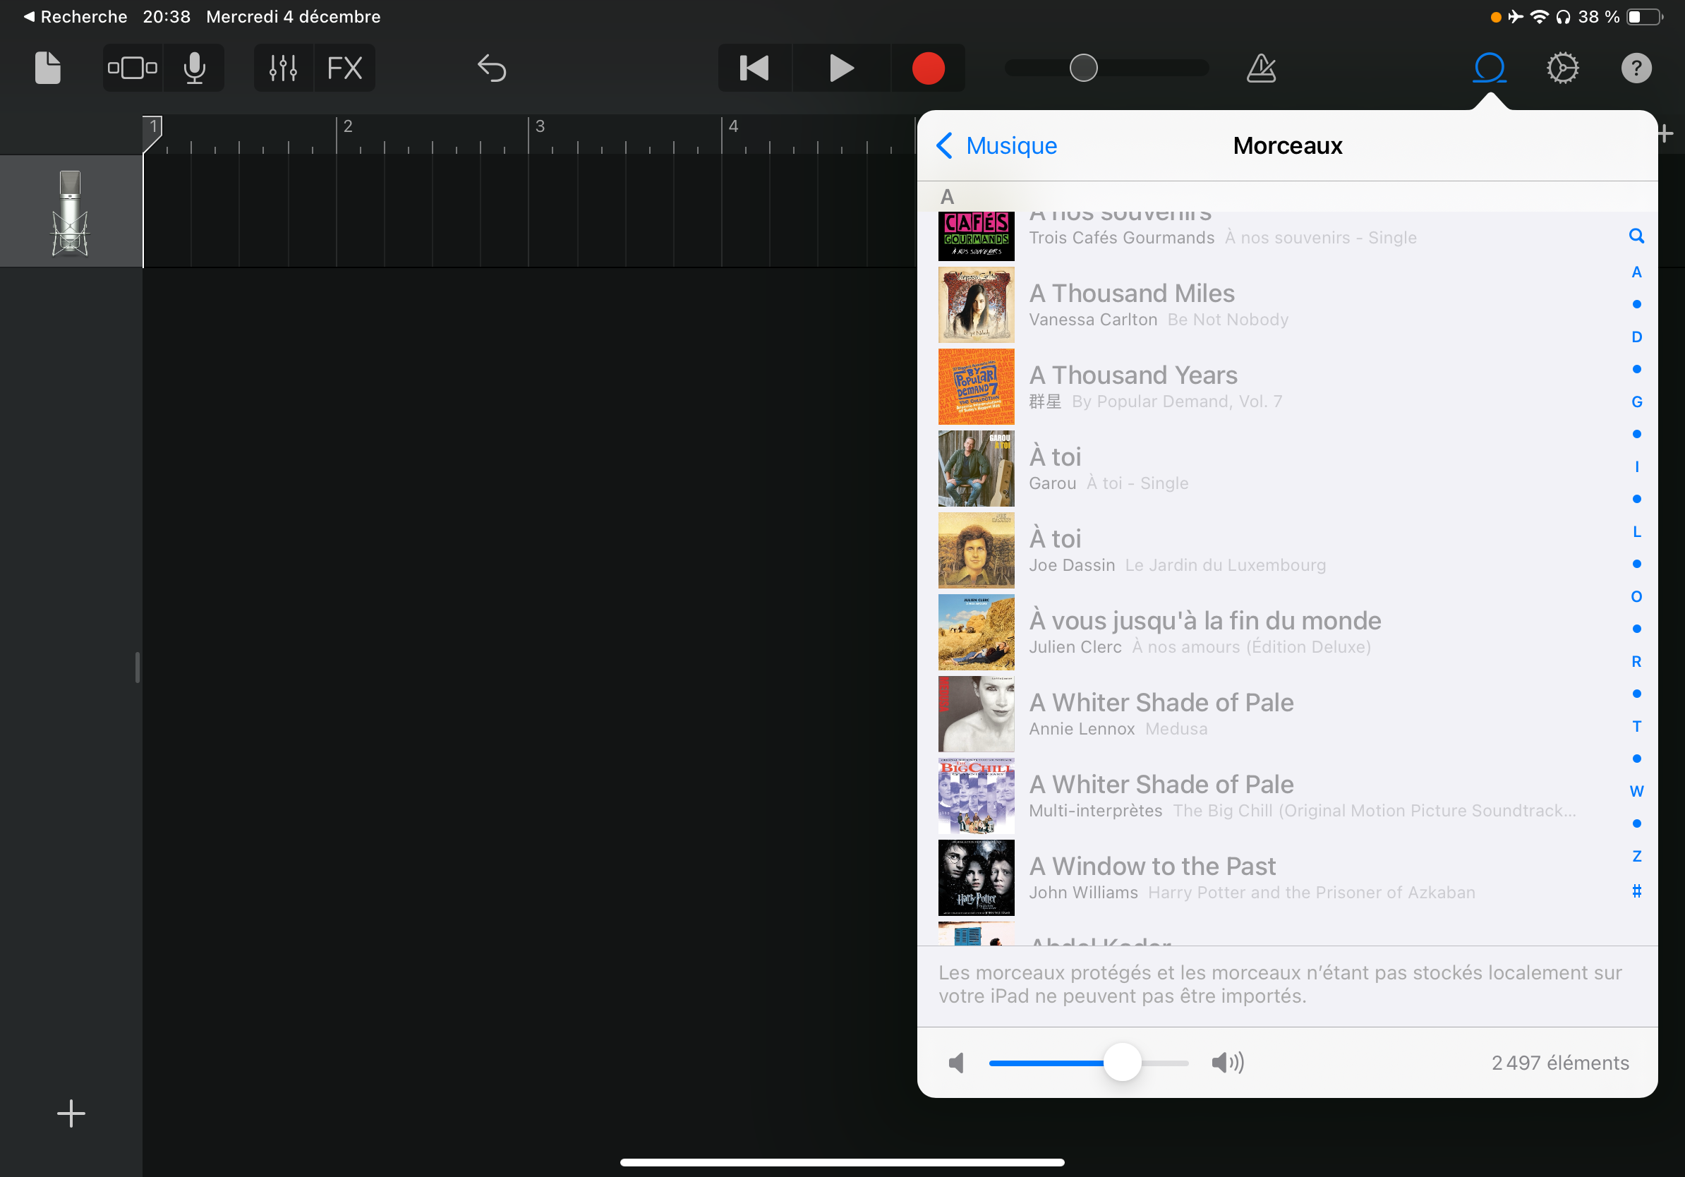The width and height of the screenshot is (1685, 1177).
Task: Click bar 3 on timeline ruler
Action: pyautogui.click(x=540, y=126)
